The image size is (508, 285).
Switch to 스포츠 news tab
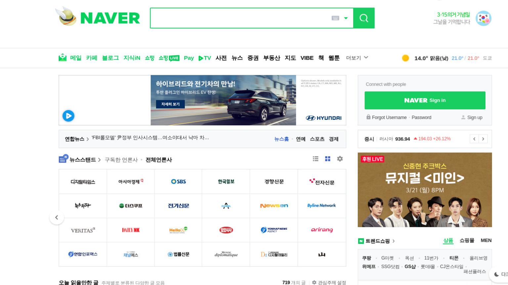317,139
